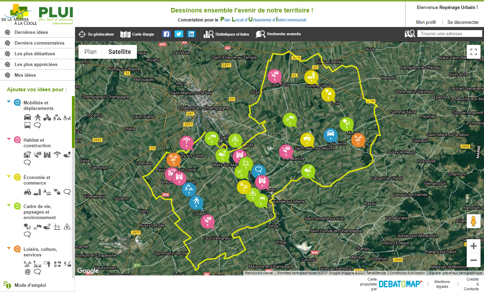Toggle the pink Habitat et construction category button
The width and height of the screenshot is (484, 292).
[x=17, y=140]
